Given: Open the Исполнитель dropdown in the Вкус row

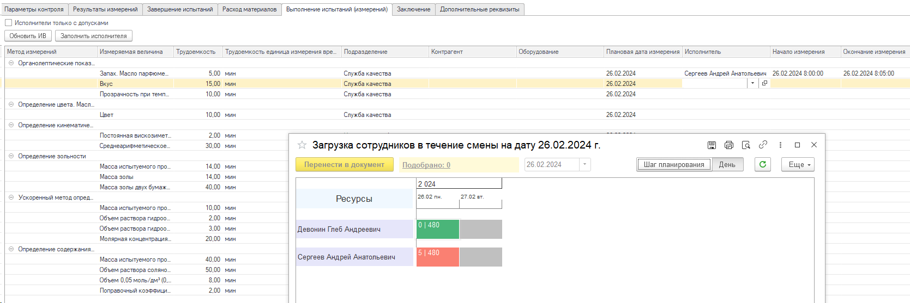Looking at the screenshot, I should tap(752, 83).
